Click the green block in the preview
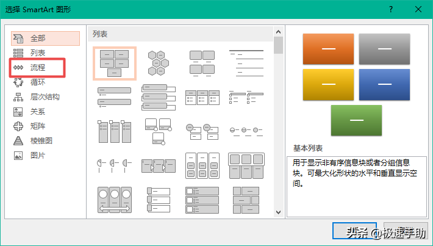Viewport: 433px width, 246px height. click(356, 120)
